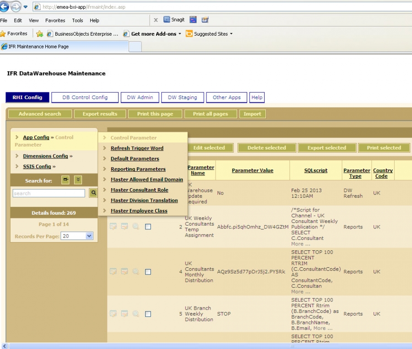412x349 pixels.
Task: Click the Delete selected button
Action: [x=267, y=148]
